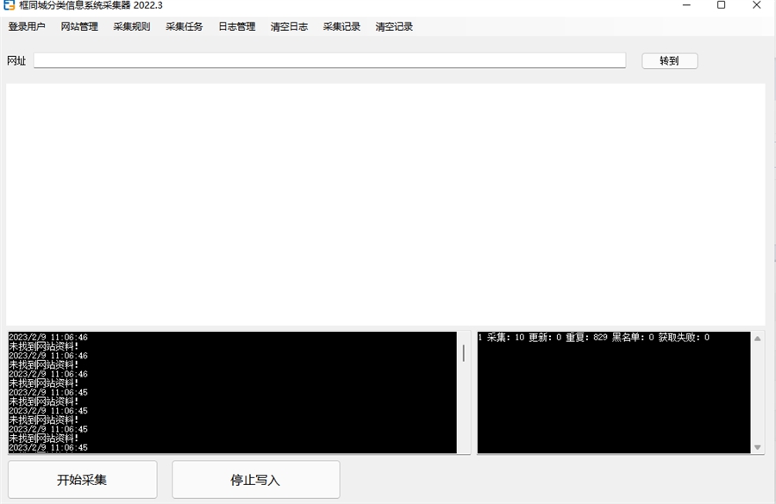Screen dimensions: 776x504
Task: Click the app icon in title bar
Action: coord(9,5)
